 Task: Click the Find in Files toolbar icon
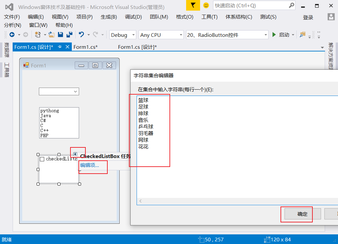coord(303,35)
